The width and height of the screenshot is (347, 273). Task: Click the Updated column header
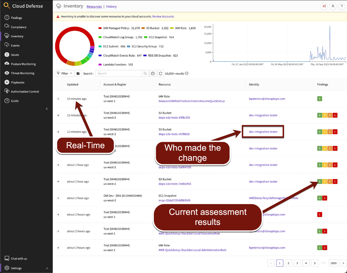coord(73,84)
